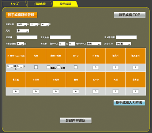Expand the year dropdown showing 2013
The height and width of the screenshot is (133, 152).
(x=22, y=25)
